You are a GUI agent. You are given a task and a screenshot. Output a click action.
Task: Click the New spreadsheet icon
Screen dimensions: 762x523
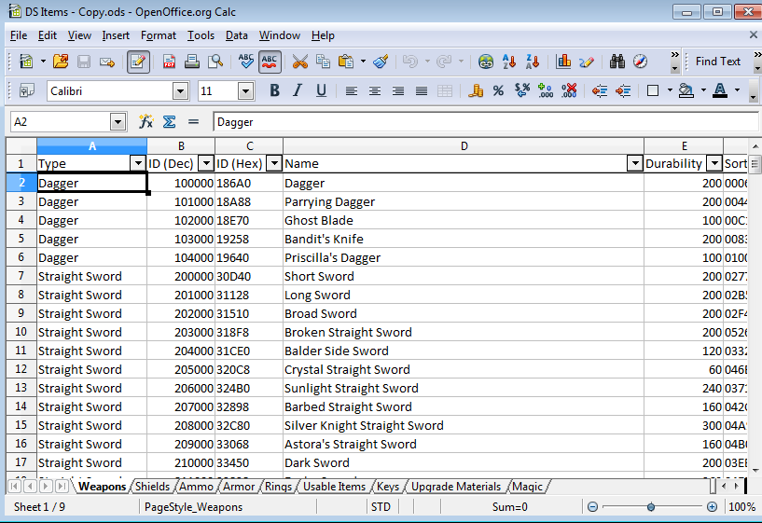(26, 62)
